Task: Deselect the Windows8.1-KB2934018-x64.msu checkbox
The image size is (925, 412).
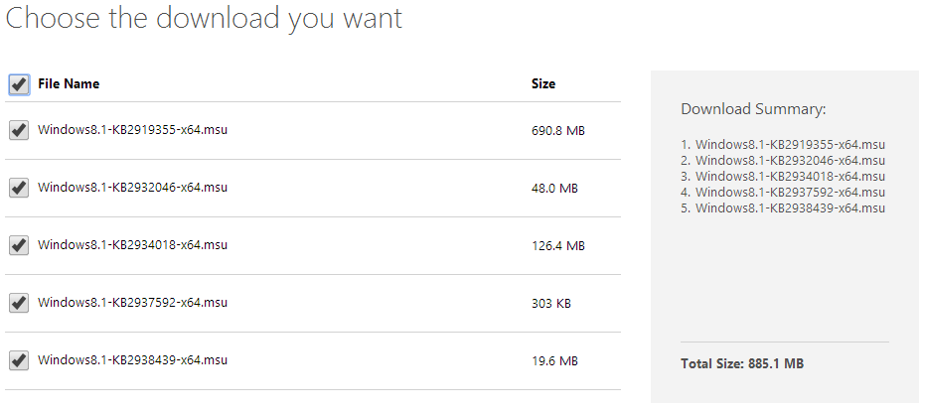Action: coord(19,245)
